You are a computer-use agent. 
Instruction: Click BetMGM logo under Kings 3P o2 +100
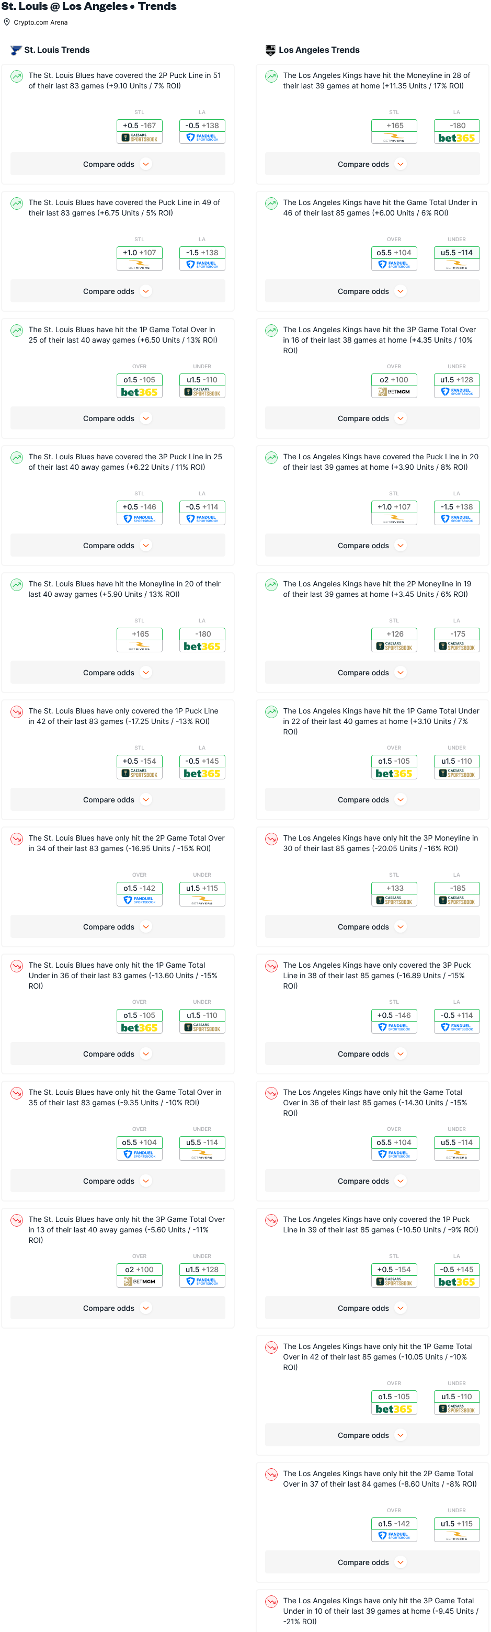pos(394,392)
